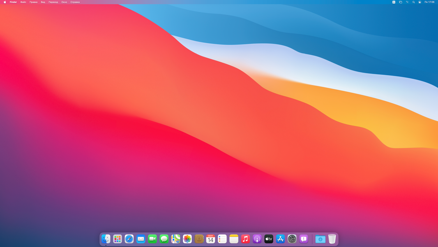This screenshot has height=247, width=438.
Task: Open Spotlight search in menu bar
Action: pyautogui.click(x=414, y=2)
